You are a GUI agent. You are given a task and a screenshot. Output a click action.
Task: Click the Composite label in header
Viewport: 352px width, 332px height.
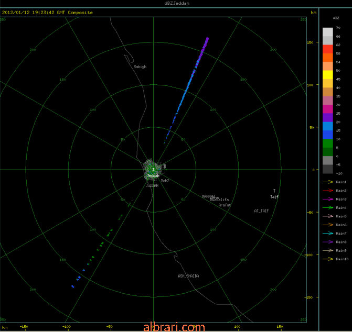click(x=80, y=13)
